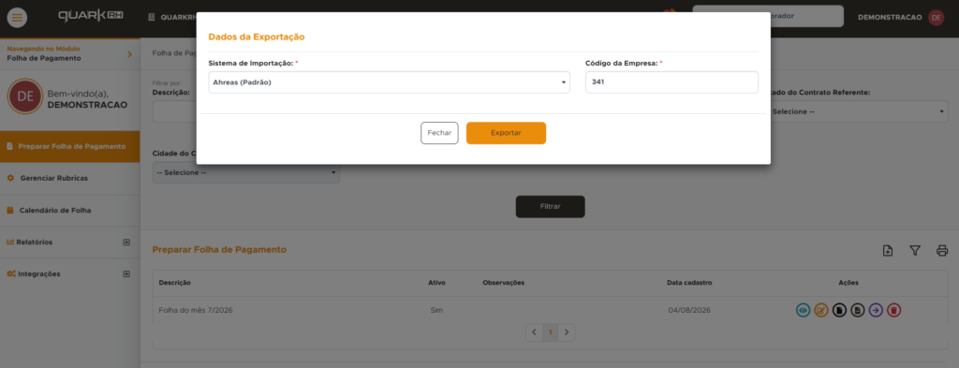Expand the Relatórios plus icon

(x=126, y=243)
